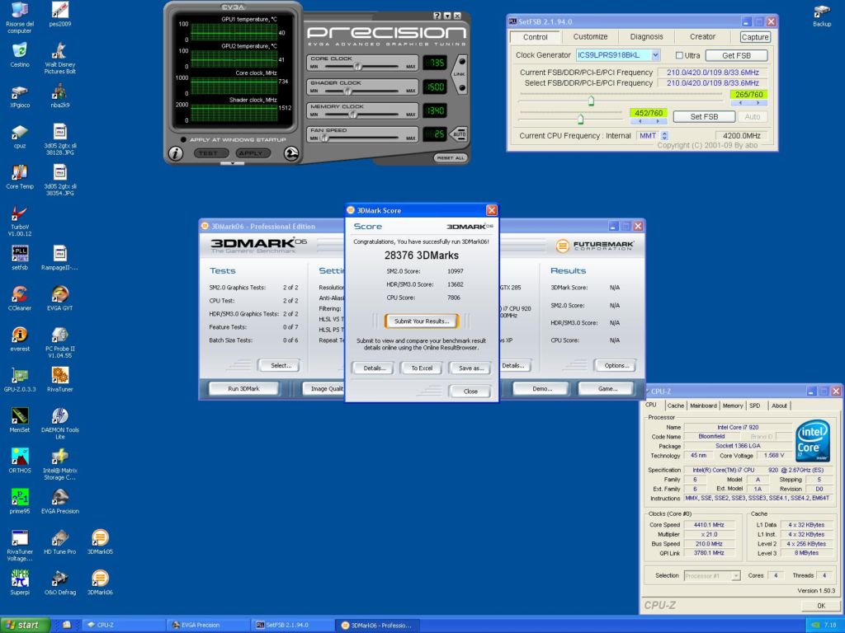Open Options in 3DMark06 Results
The height and width of the screenshot is (633, 845).
(x=616, y=365)
